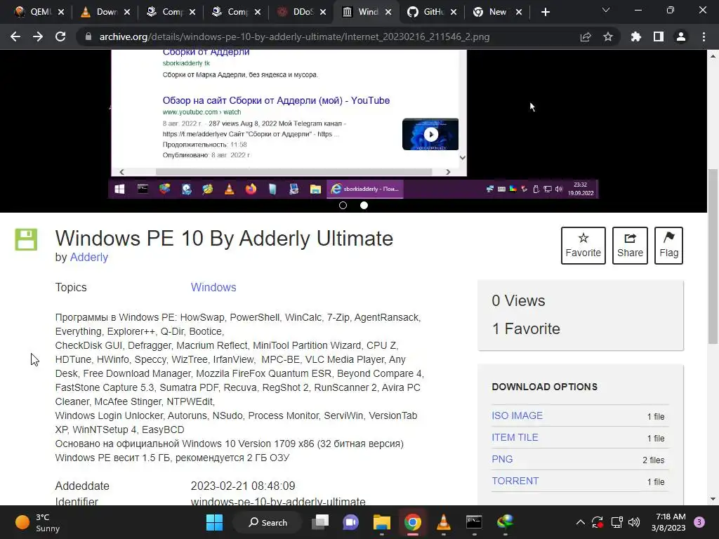Screen dimensions: 719x539
Task: Open Task View on the taskbar
Action: [320, 522]
